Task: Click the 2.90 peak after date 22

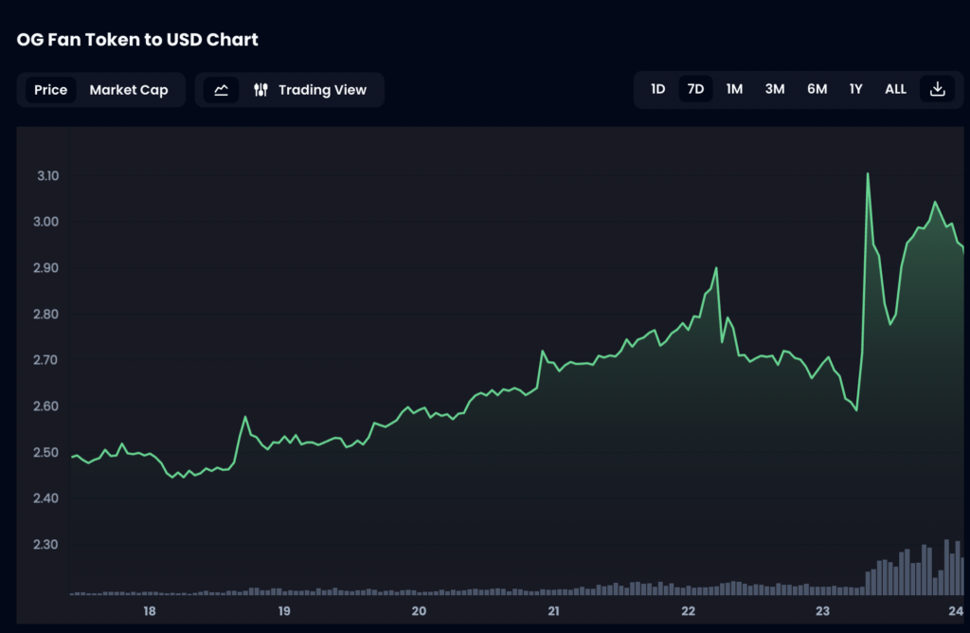Action: tap(716, 268)
